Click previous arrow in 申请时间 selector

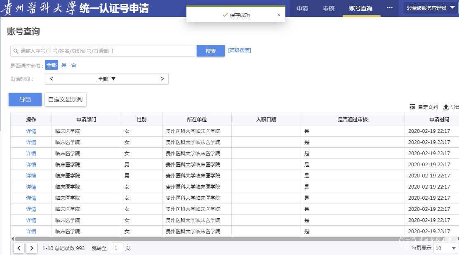point(52,79)
